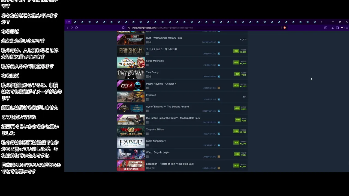Click the review icon on Fable Anniversary row

click(219, 145)
